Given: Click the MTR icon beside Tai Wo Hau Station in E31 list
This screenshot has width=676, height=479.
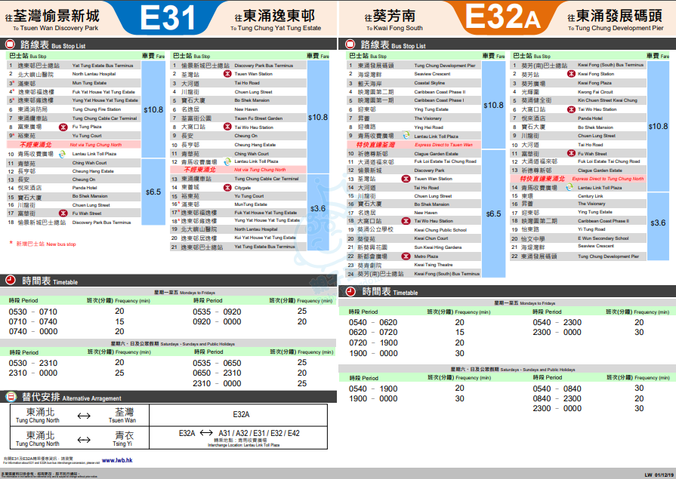Looking at the screenshot, I should point(227,127).
